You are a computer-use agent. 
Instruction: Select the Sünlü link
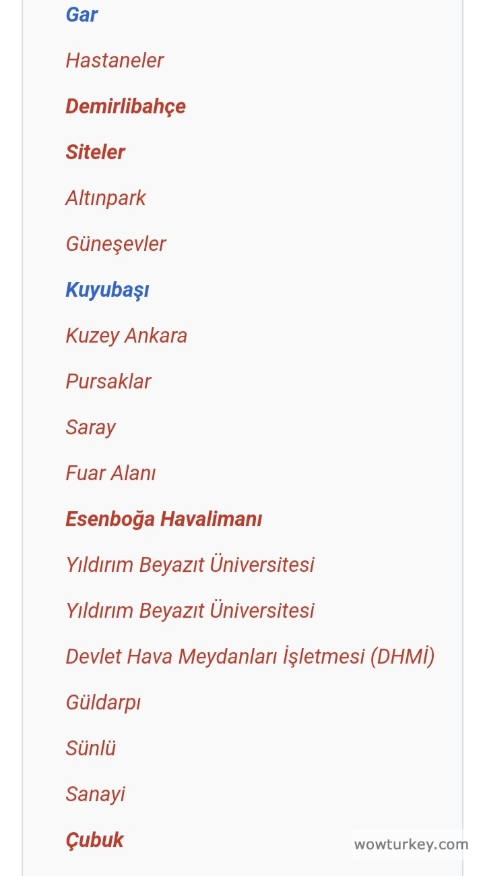[91, 749]
